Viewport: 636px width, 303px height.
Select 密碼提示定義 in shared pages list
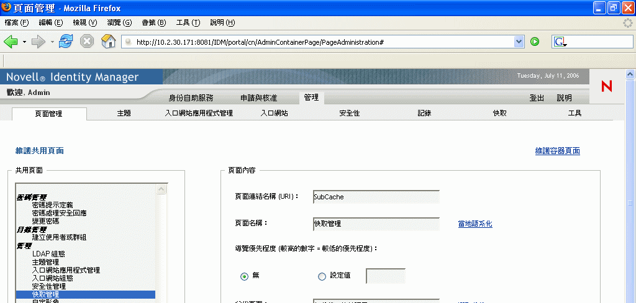52,206
